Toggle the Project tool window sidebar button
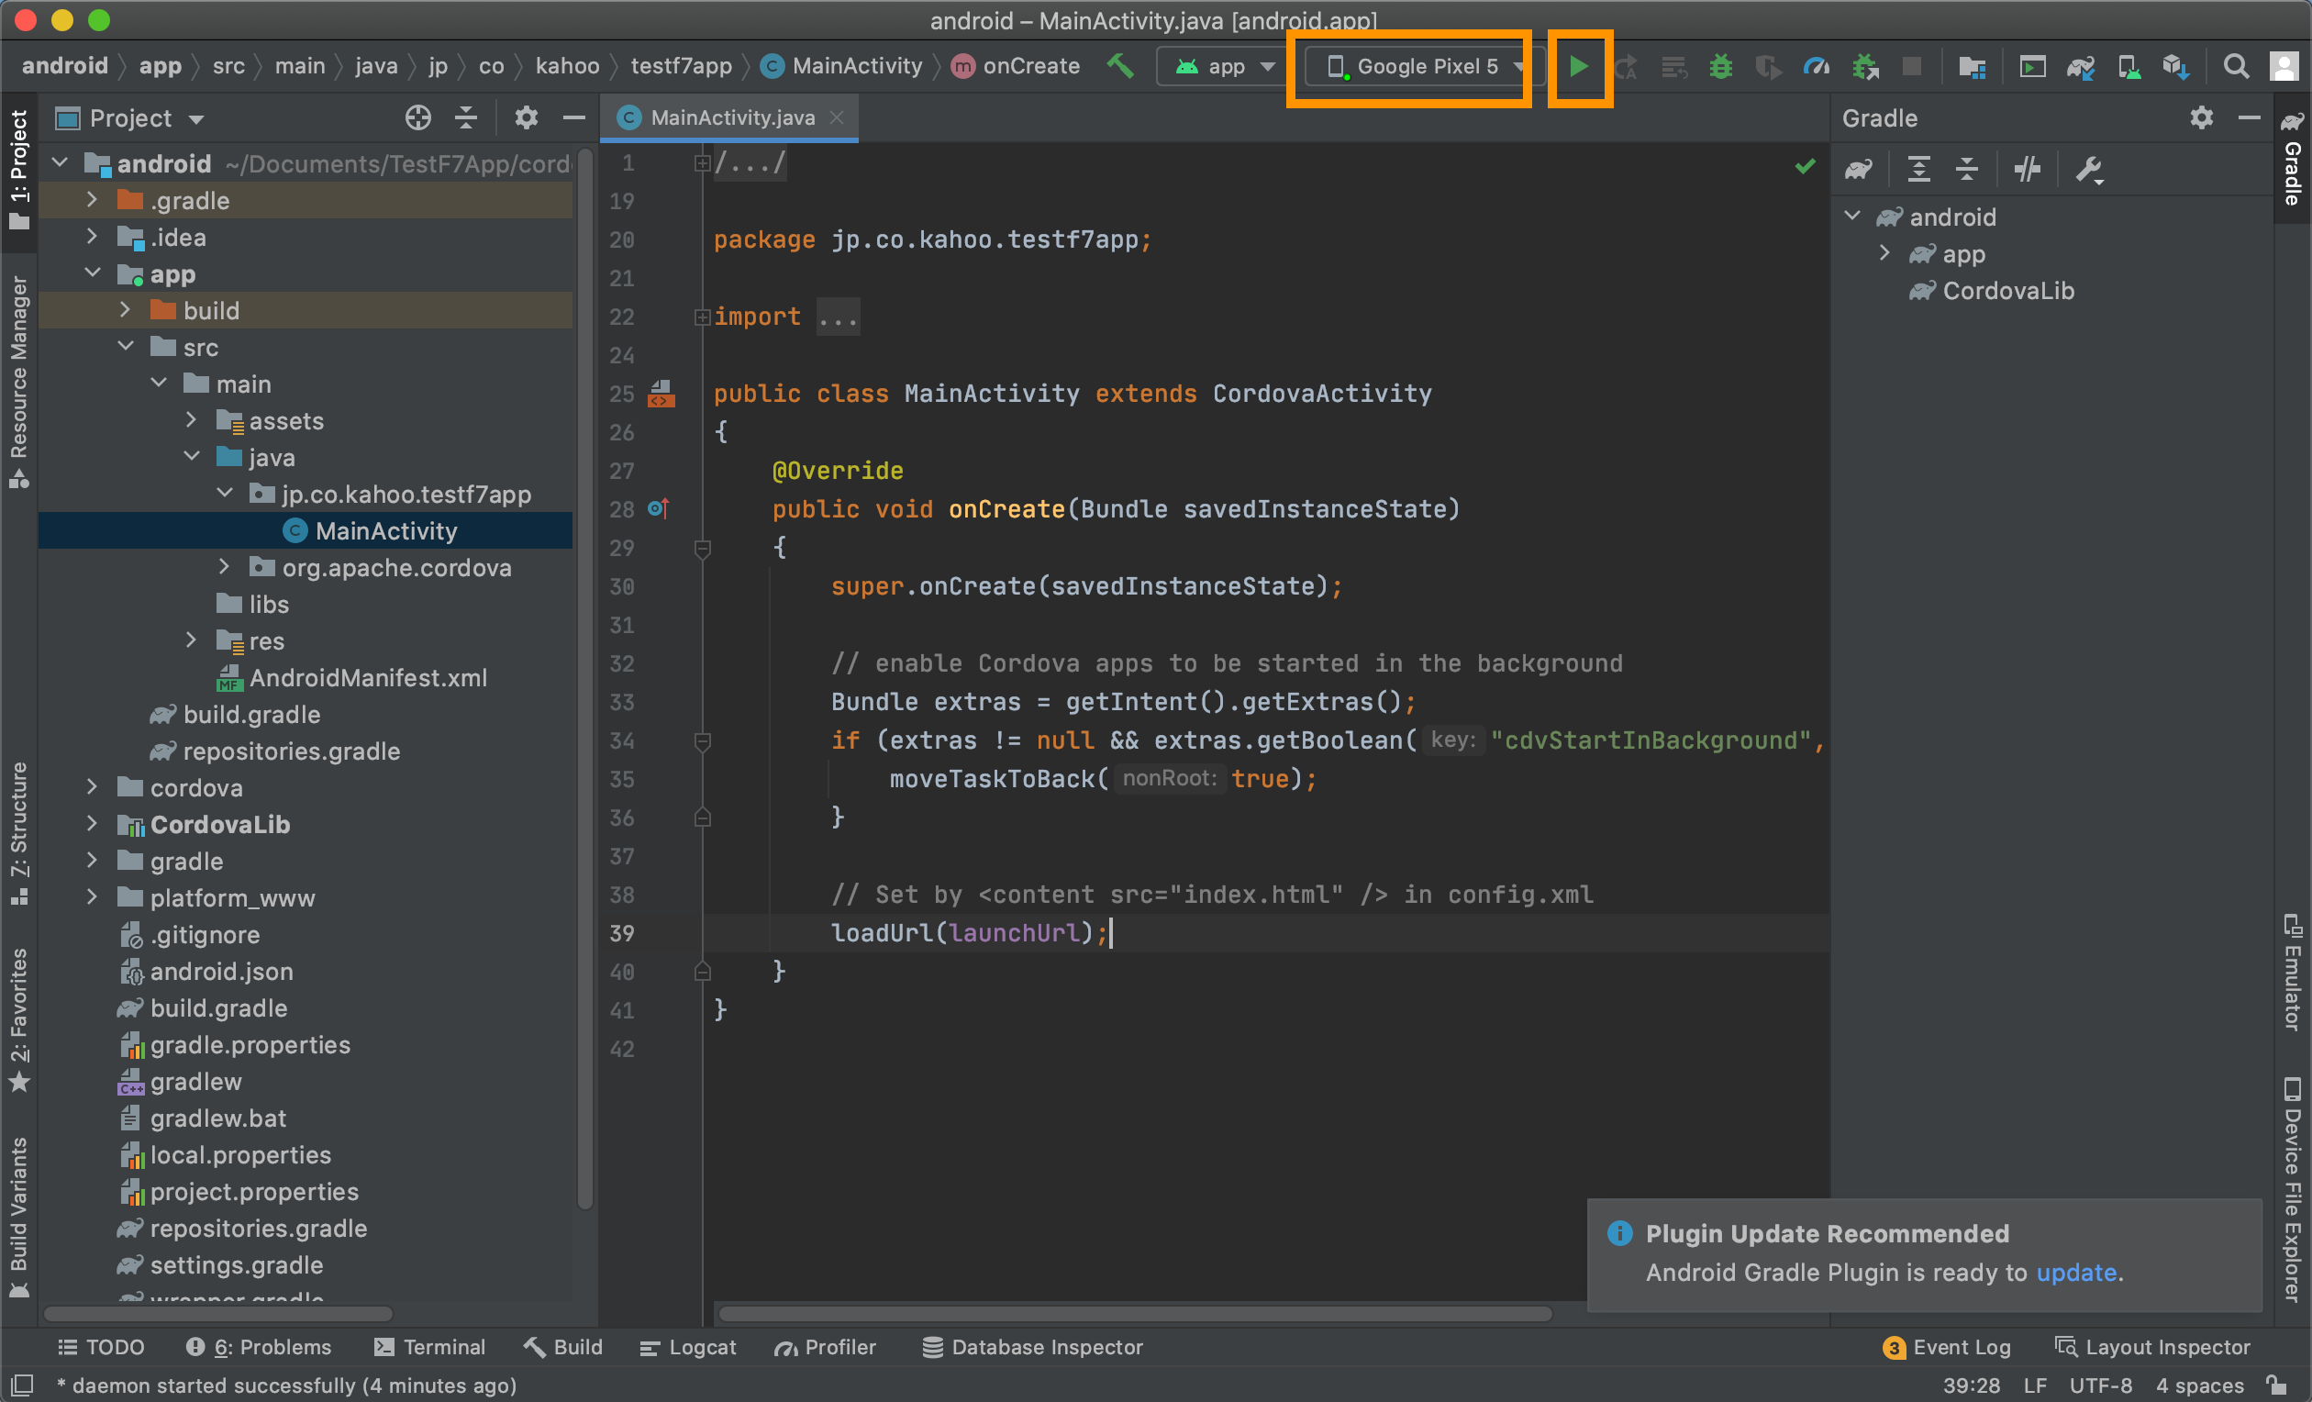The height and width of the screenshot is (1402, 2312). tap(18, 169)
